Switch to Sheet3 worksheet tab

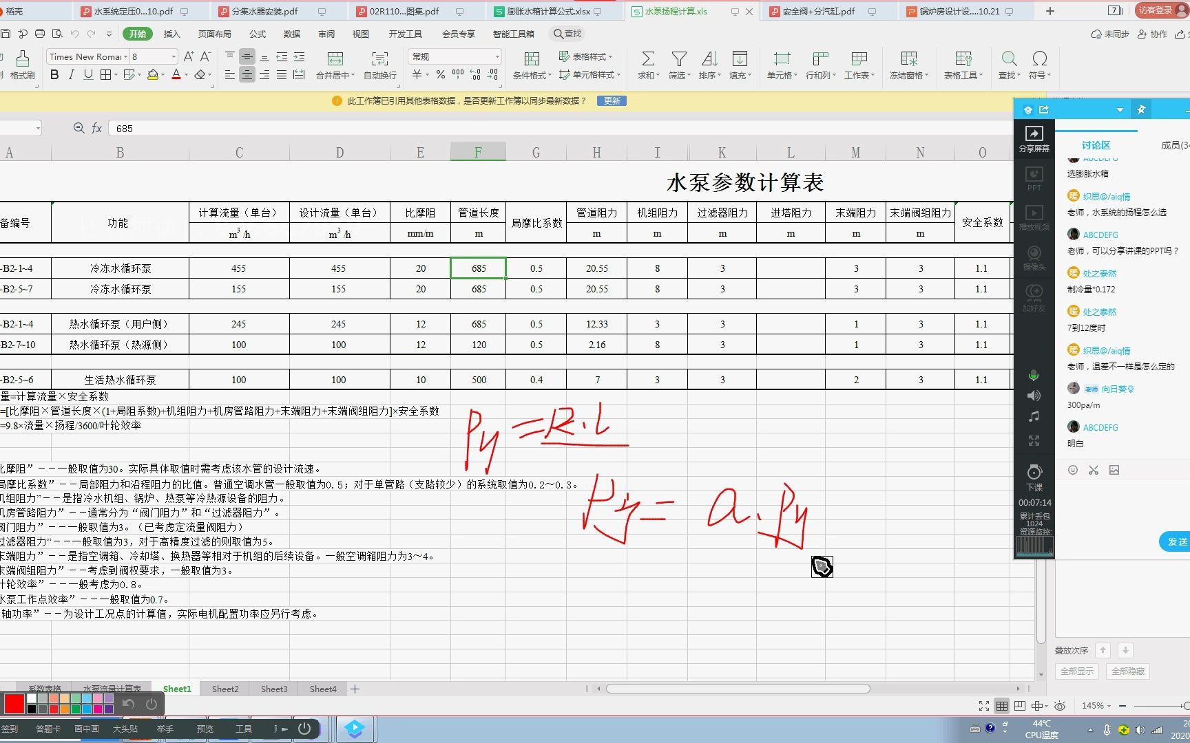point(274,689)
